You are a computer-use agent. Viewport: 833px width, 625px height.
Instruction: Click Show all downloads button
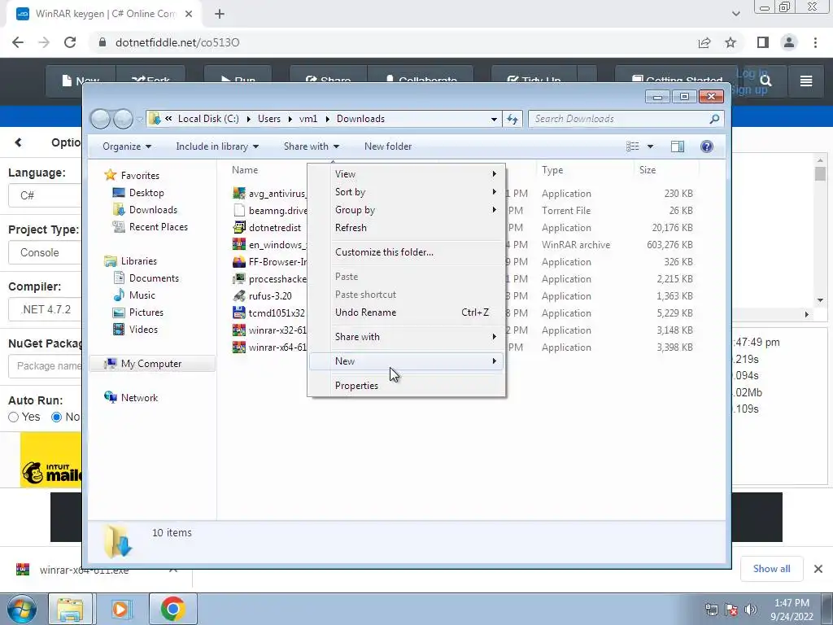pos(771,569)
